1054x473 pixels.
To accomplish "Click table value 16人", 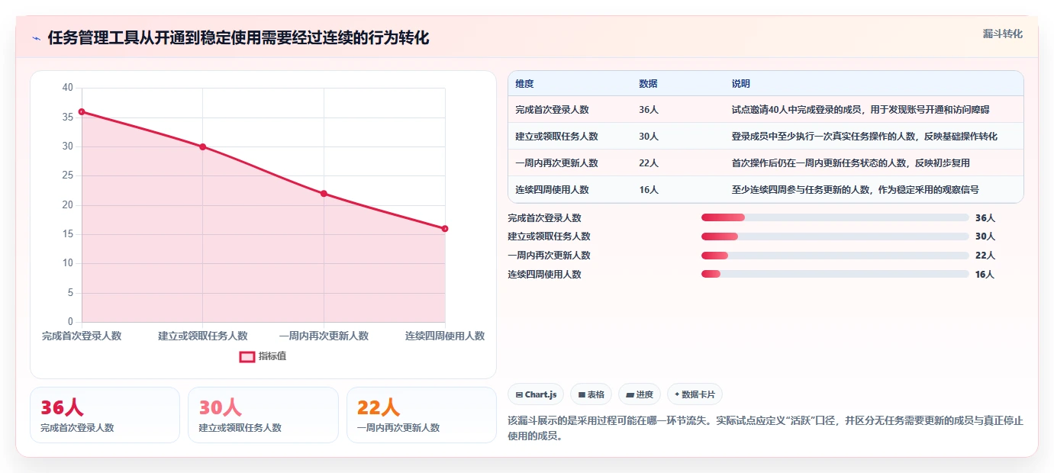I will coord(649,190).
